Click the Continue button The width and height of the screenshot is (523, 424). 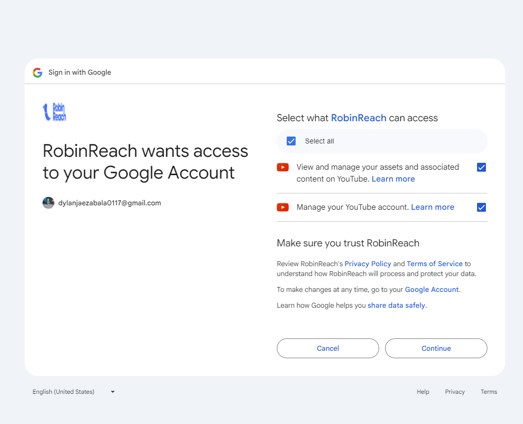pyautogui.click(x=436, y=348)
